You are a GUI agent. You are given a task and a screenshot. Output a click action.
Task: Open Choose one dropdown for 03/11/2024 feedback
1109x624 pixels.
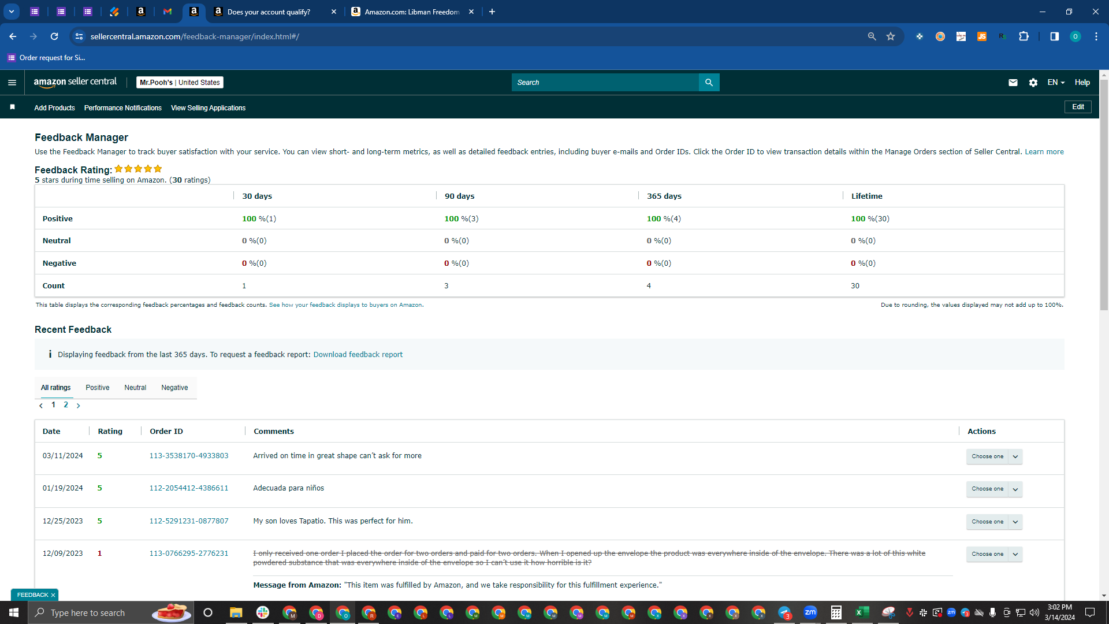coord(994,456)
